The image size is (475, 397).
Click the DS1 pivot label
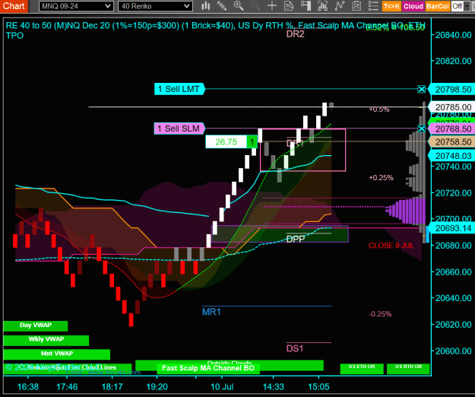pos(295,348)
